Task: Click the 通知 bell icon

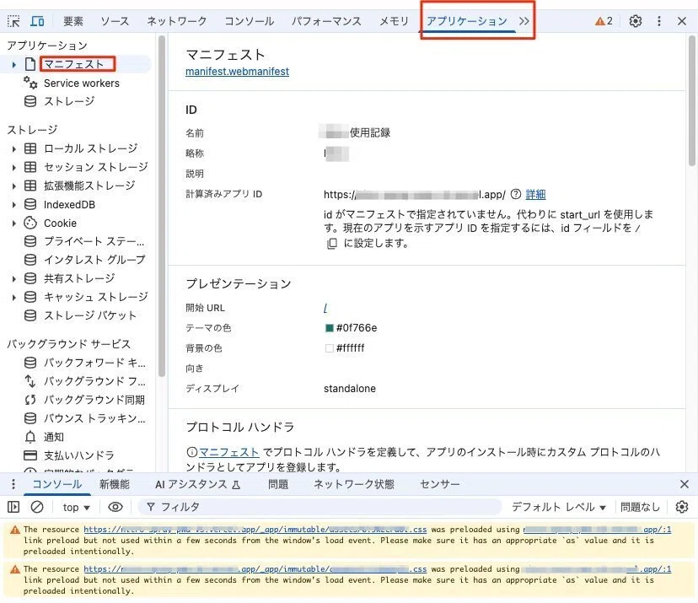Action: point(30,437)
